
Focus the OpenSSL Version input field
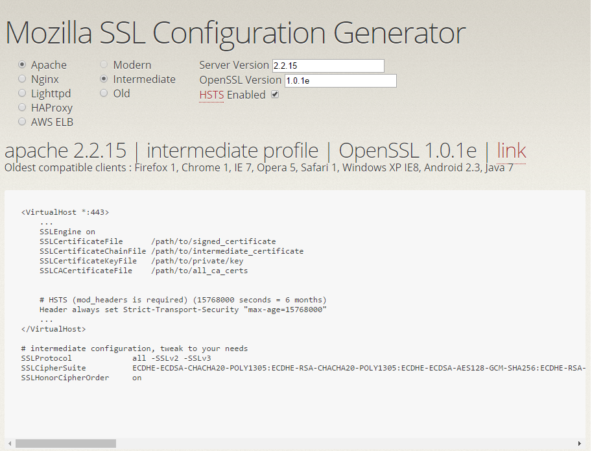(x=340, y=81)
